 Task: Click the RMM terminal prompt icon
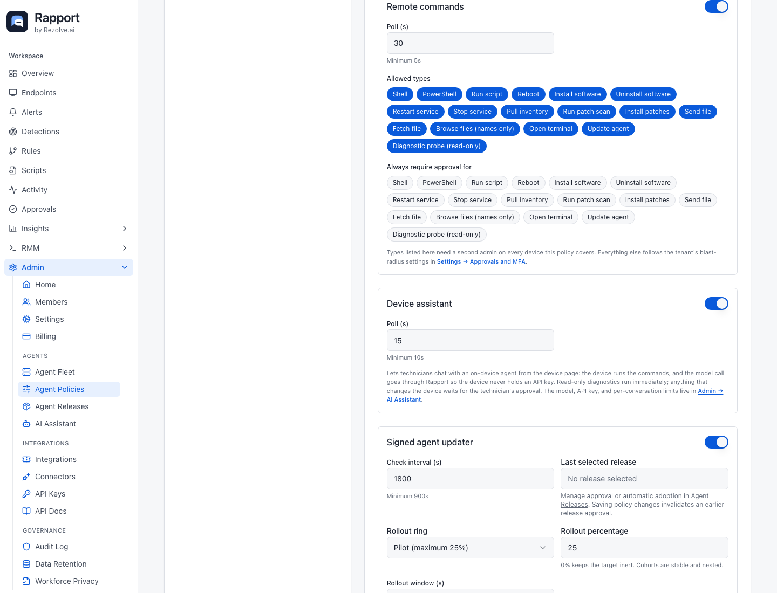[x=13, y=248]
